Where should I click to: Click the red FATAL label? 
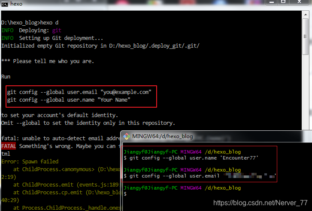9,146
